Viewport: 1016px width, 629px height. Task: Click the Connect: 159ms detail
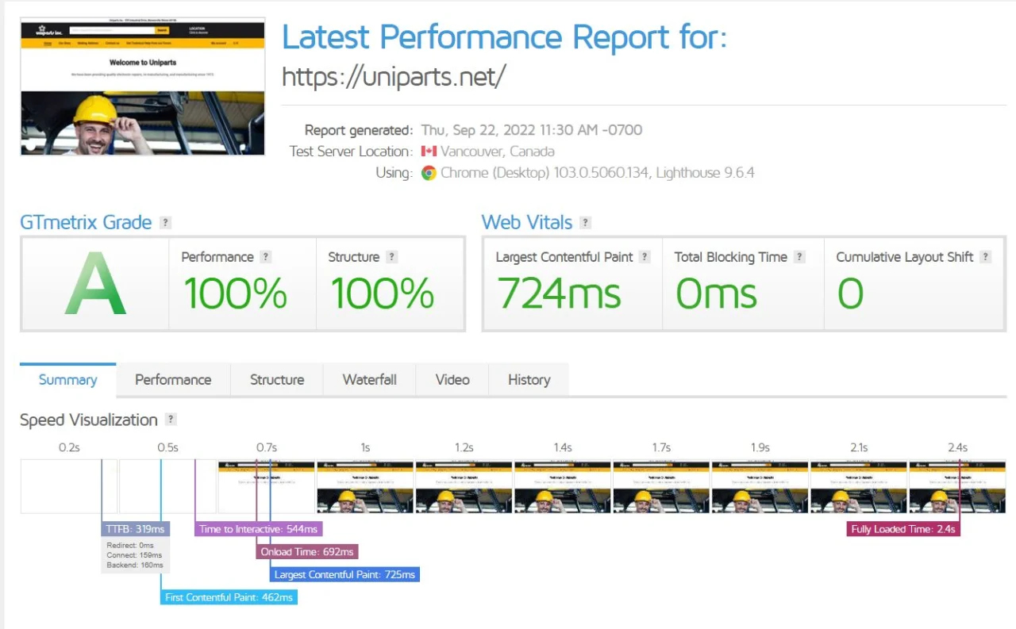pos(135,555)
